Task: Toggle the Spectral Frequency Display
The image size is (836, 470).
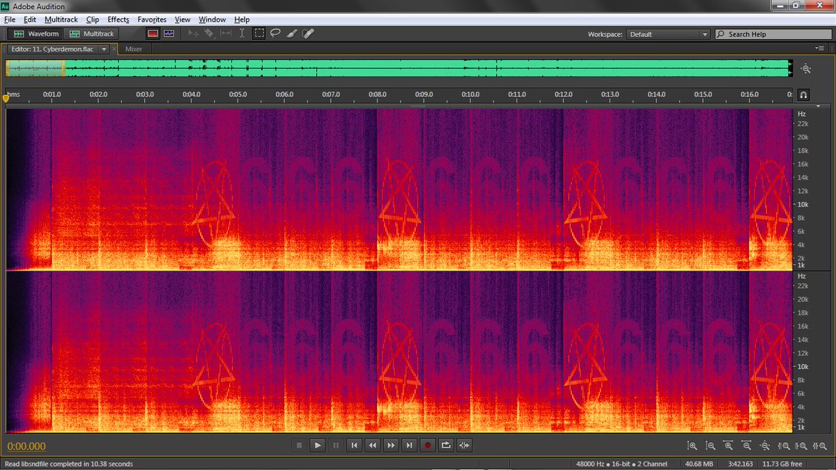Action: [153, 33]
